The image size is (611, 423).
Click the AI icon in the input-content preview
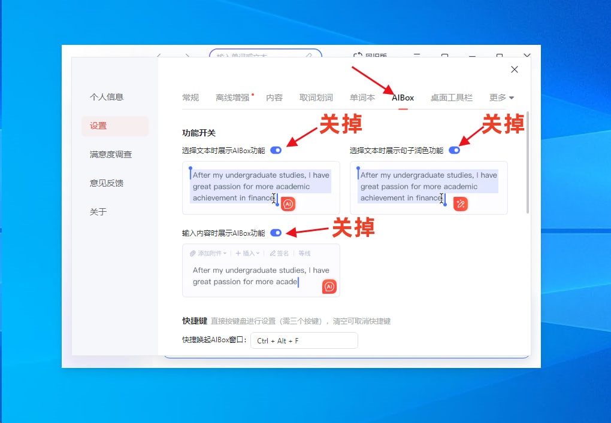tap(329, 287)
